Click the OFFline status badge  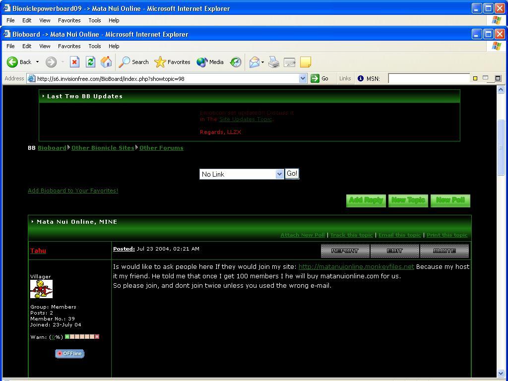coord(69,353)
